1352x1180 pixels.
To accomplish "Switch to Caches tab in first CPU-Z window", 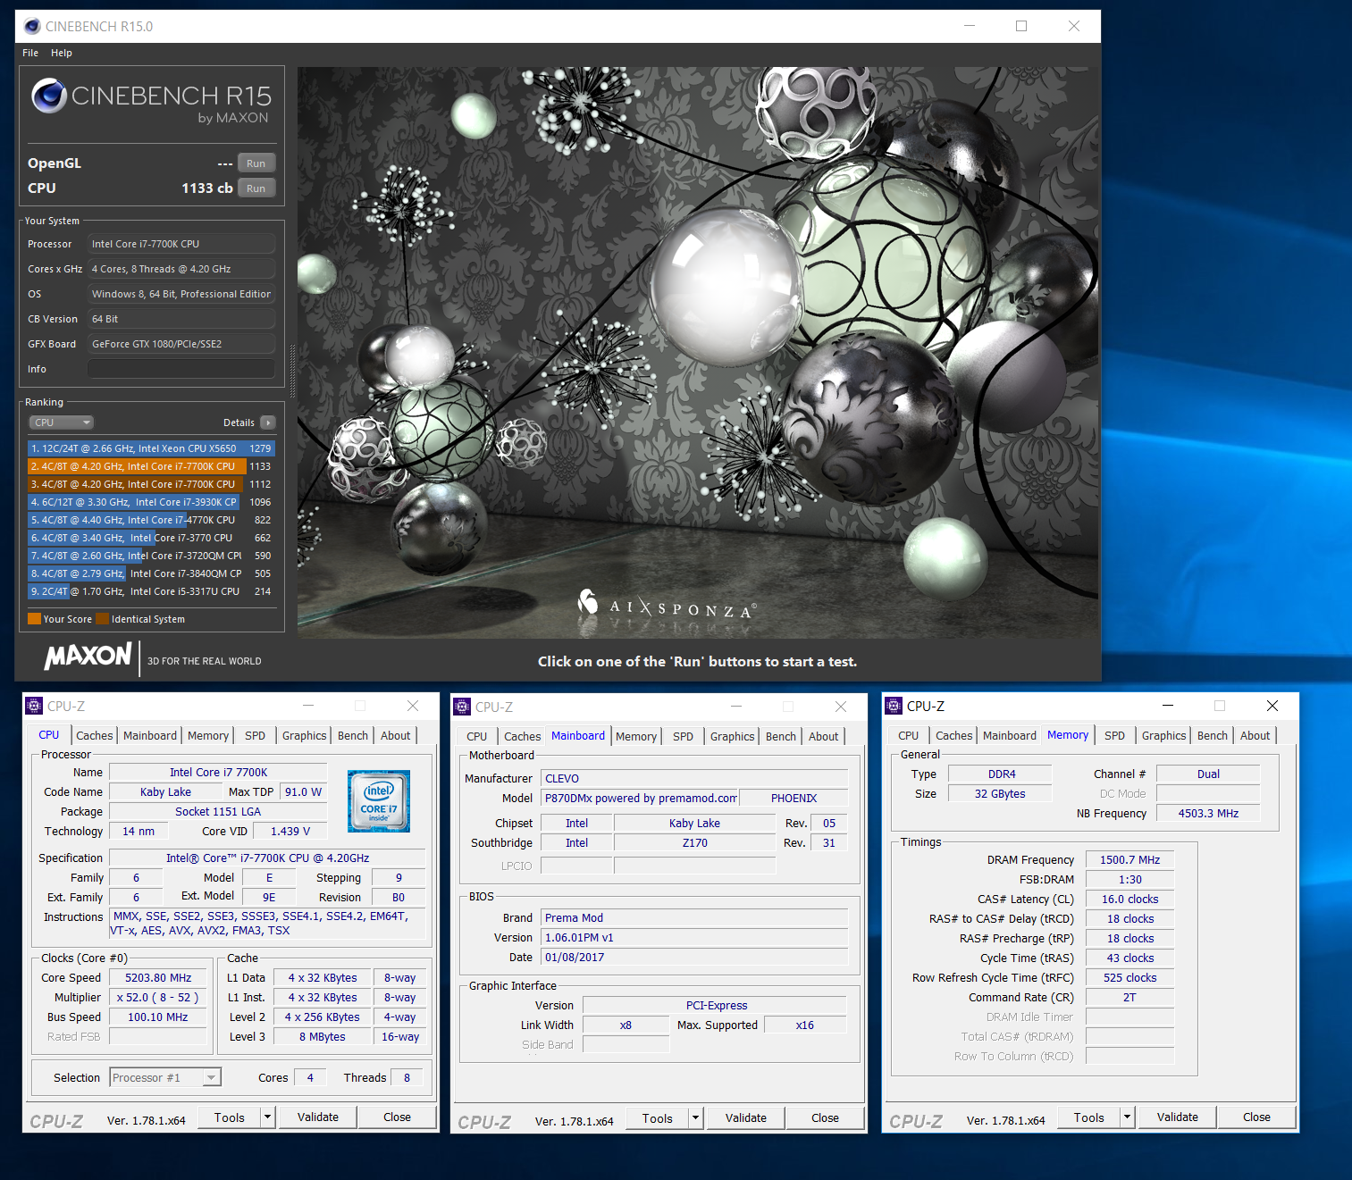I will pos(95,735).
